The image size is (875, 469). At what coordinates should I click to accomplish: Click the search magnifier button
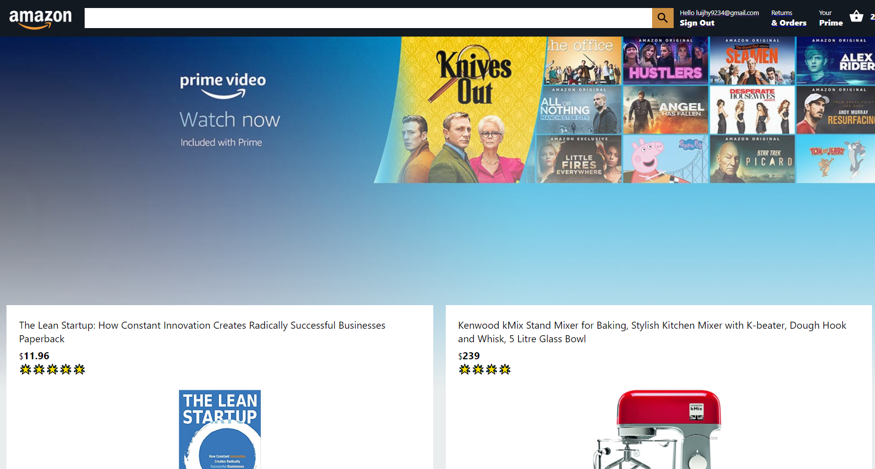[663, 18]
